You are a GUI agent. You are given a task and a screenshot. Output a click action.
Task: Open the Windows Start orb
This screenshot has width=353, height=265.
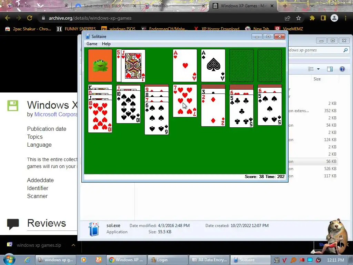pos(9,259)
